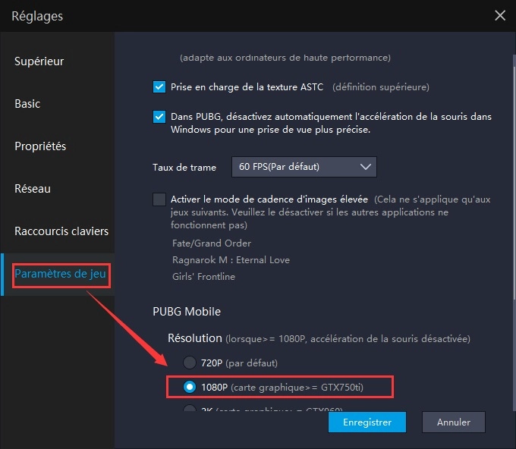The image size is (516, 449).
Task: Click the vertical scrollbar of settings panel
Action: 514,184
